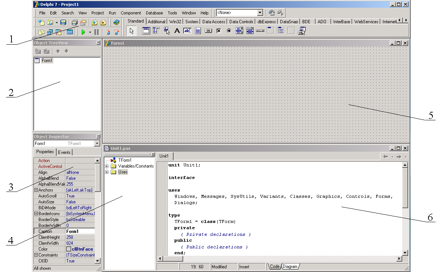Click the Save current desktop icon
The image size is (444, 272).
pyautogui.click(x=272, y=13)
